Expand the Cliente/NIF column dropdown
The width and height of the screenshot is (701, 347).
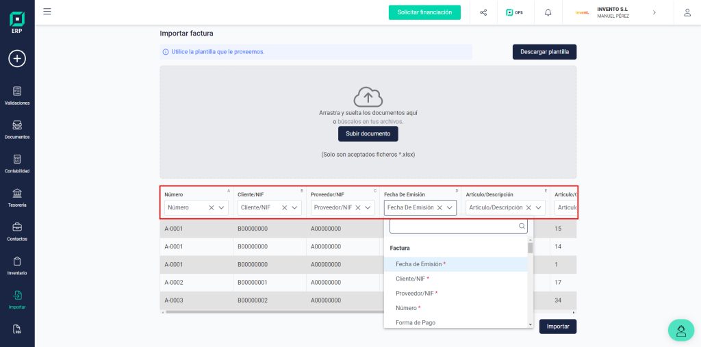294,207
